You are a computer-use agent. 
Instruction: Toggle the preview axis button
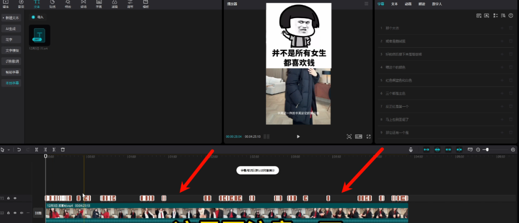pyautogui.click(x=459, y=150)
